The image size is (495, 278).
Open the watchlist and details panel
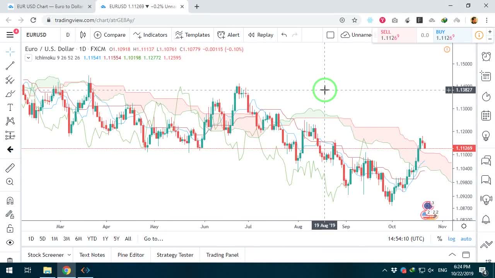[x=486, y=76]
